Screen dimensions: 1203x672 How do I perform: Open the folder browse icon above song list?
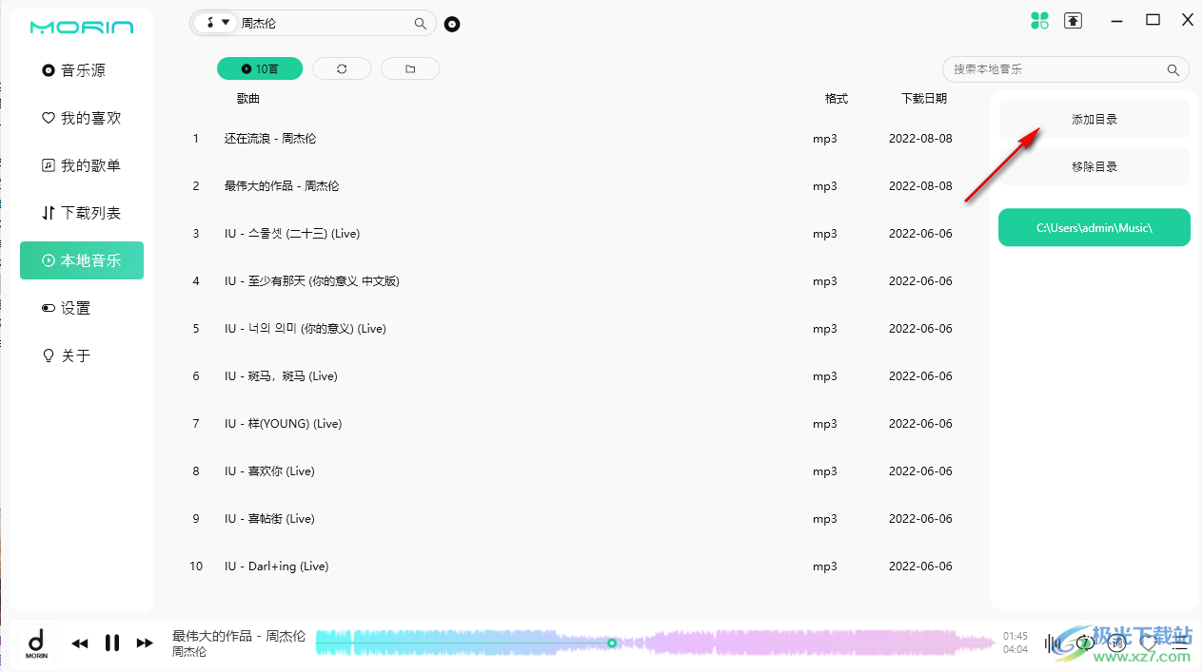coord(409,67)
